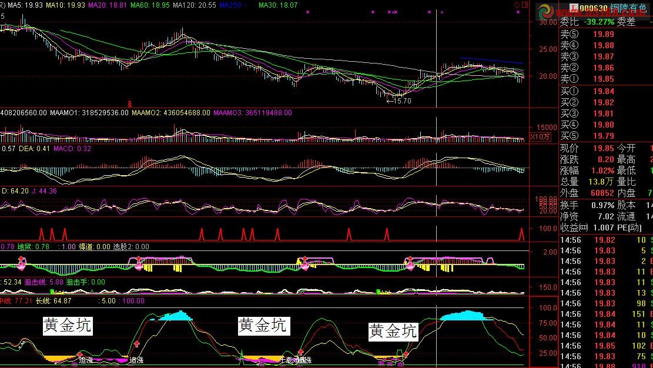
Task: Click the 长线: 64.87 label
Action: (x=53, y=301)
